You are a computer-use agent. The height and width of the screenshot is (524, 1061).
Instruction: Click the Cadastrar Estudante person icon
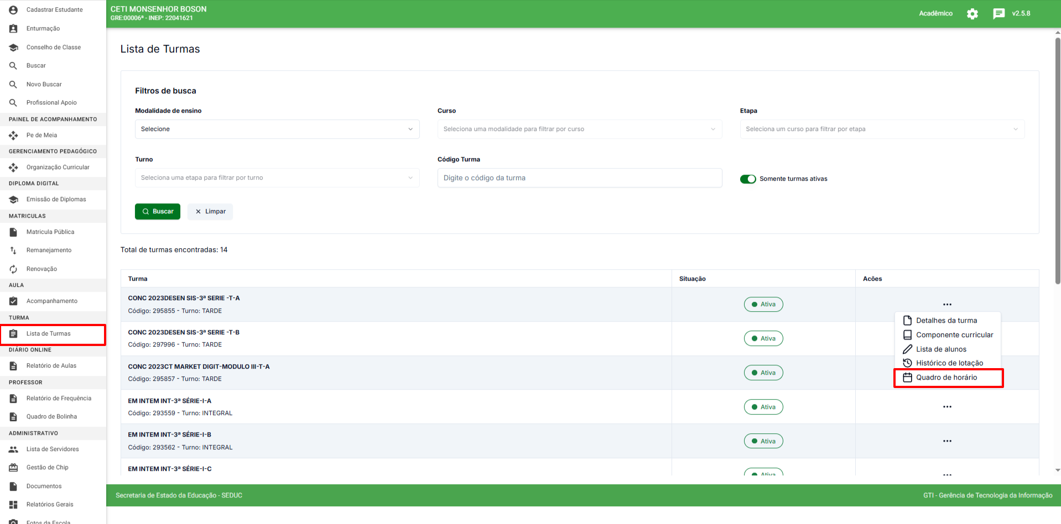pos(13,10)
